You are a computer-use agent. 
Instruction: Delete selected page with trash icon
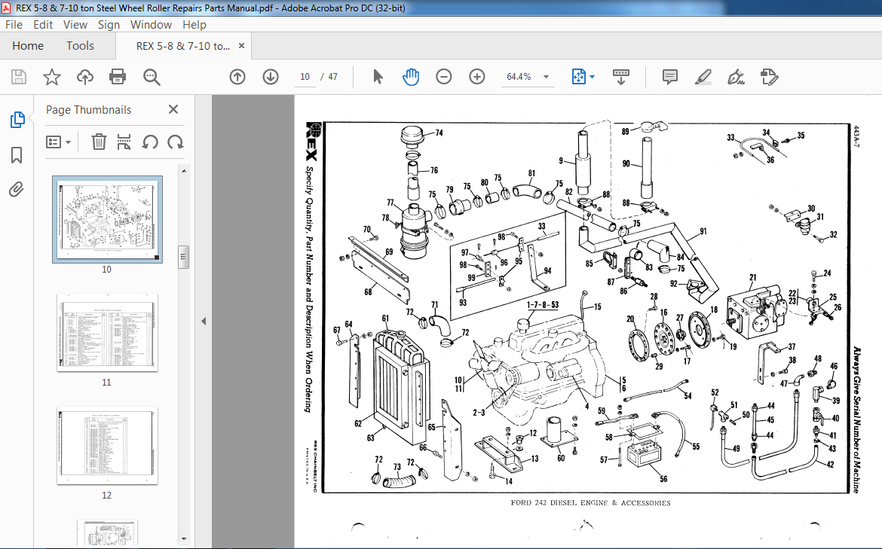coord(99,142)
